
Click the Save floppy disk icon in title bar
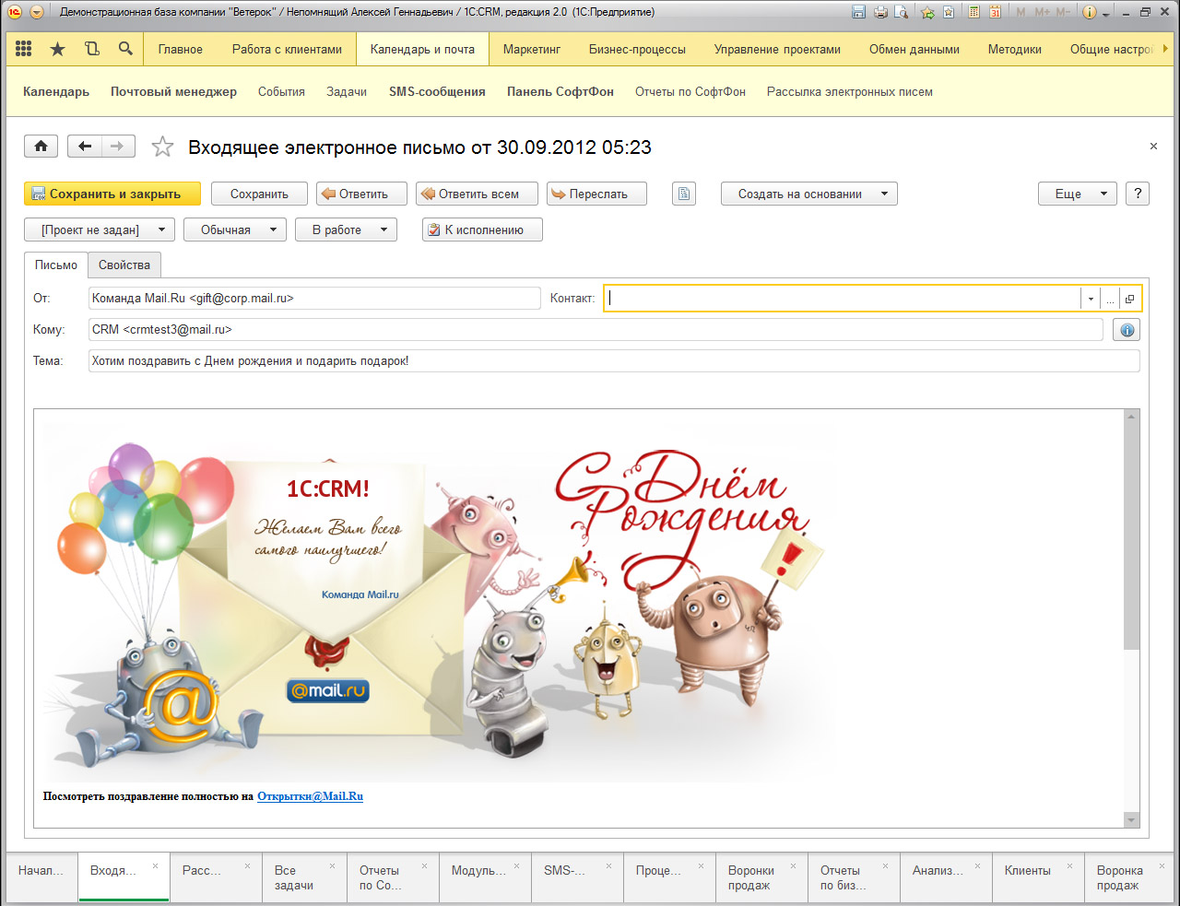tap(859, 12)
